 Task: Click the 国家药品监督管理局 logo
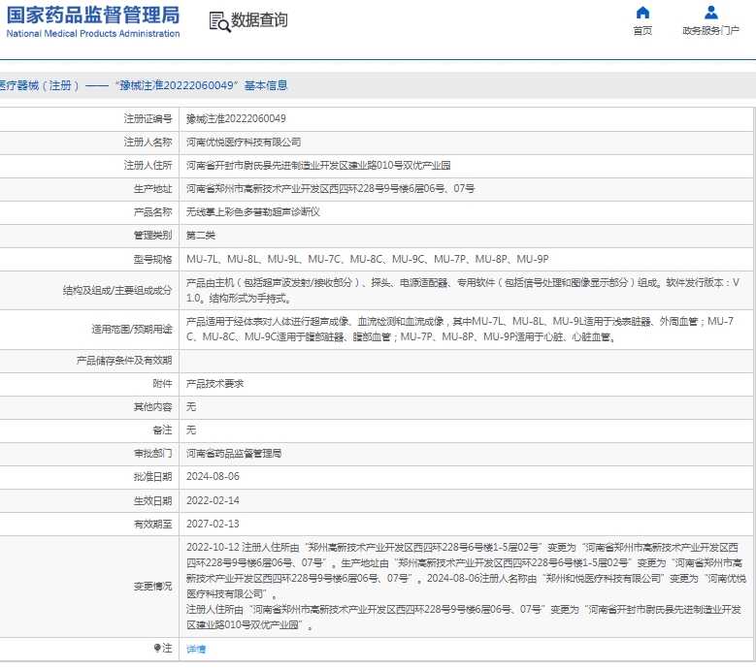coord(93,15)
